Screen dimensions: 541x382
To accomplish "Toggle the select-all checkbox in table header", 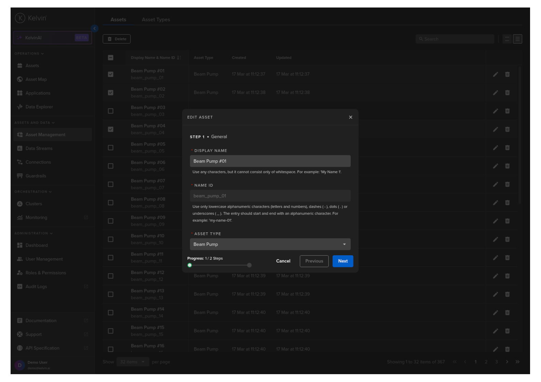I will [x=111, y=58].
